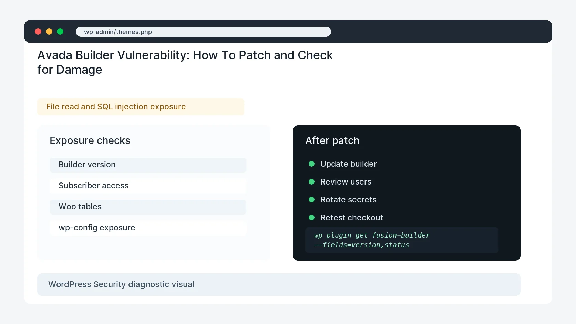
Task: Select the wp-config exposure row
Action: click(148, 228)
